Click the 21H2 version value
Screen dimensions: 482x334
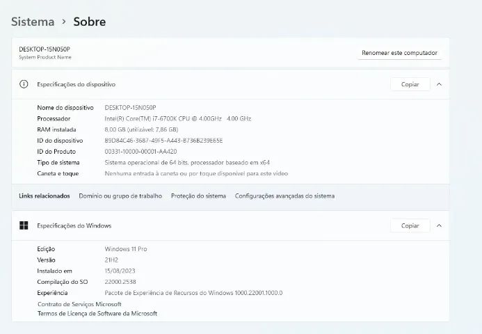point(111,260)
